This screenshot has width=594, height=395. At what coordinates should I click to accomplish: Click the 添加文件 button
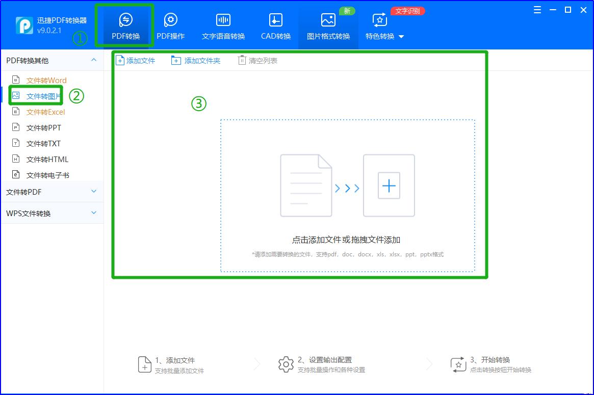coord(136,60)
